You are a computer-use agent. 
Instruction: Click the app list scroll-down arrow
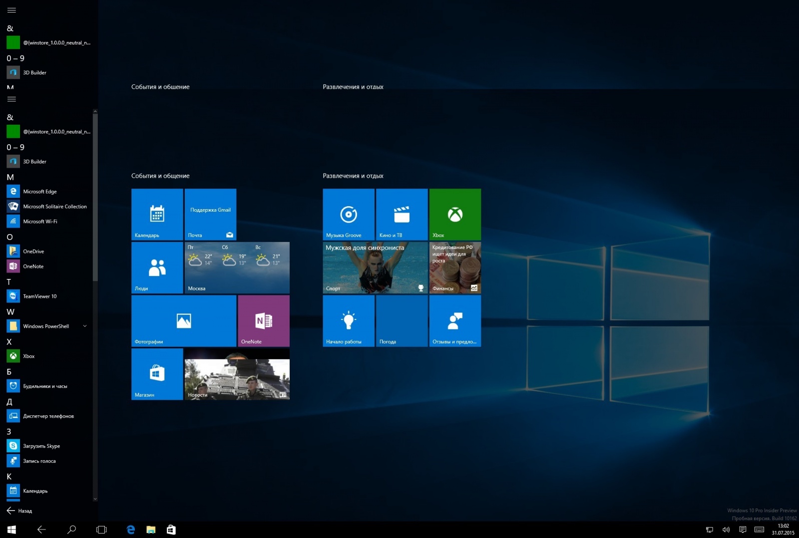[95, 499]
